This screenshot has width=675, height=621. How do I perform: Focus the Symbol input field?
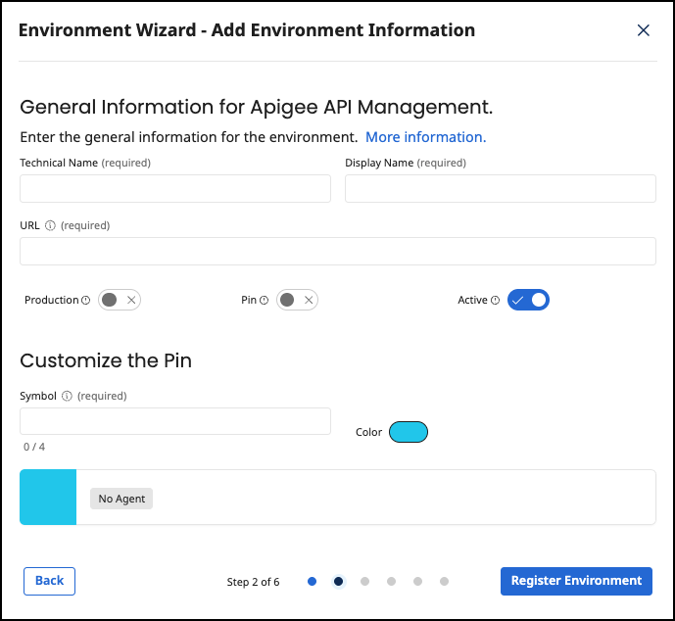point(175,421)
